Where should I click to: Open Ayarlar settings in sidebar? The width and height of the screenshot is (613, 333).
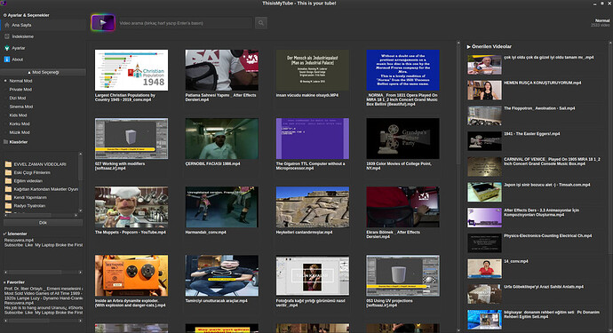coord(43,48)
